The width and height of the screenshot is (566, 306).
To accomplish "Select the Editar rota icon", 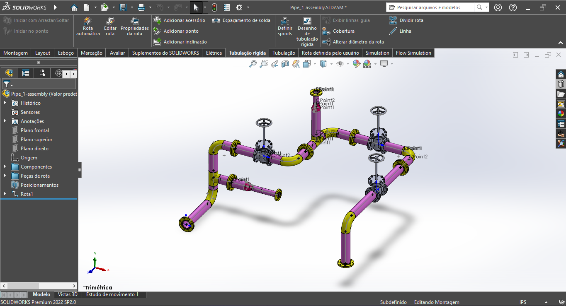I will [x=110, y=22].
